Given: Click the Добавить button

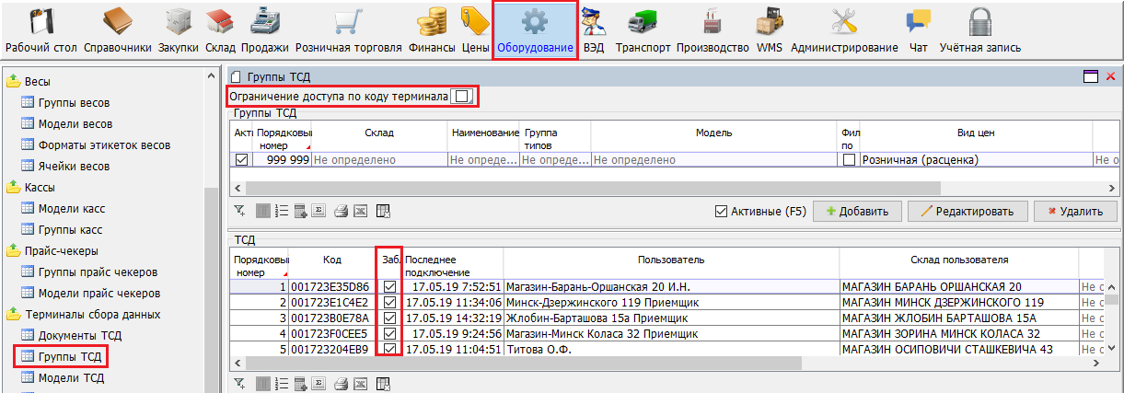Looking at the screenshot, I should pos(857,212).
